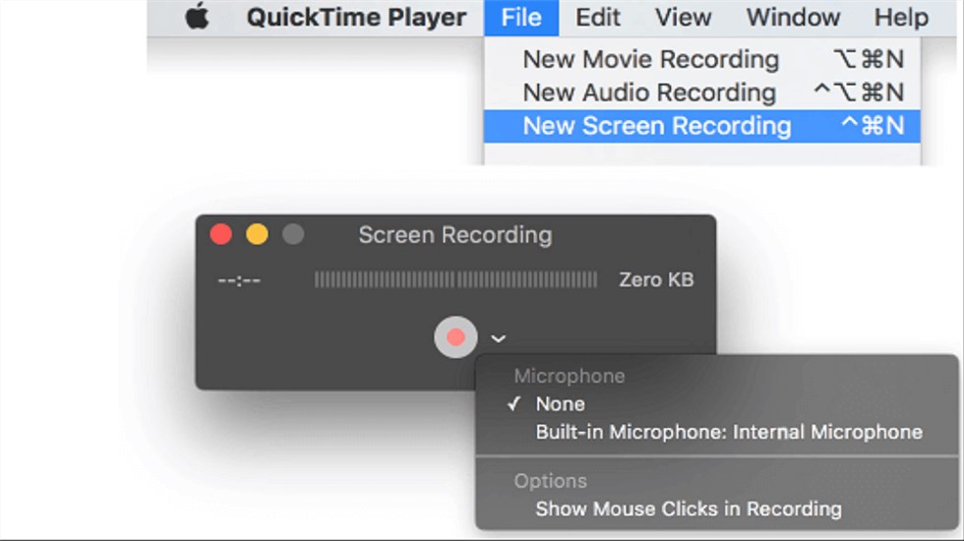Open the View menu

click(x=683, y=18)
